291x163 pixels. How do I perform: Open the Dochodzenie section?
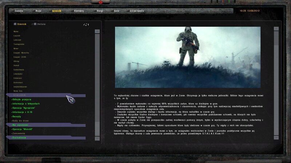pos(46,138)
